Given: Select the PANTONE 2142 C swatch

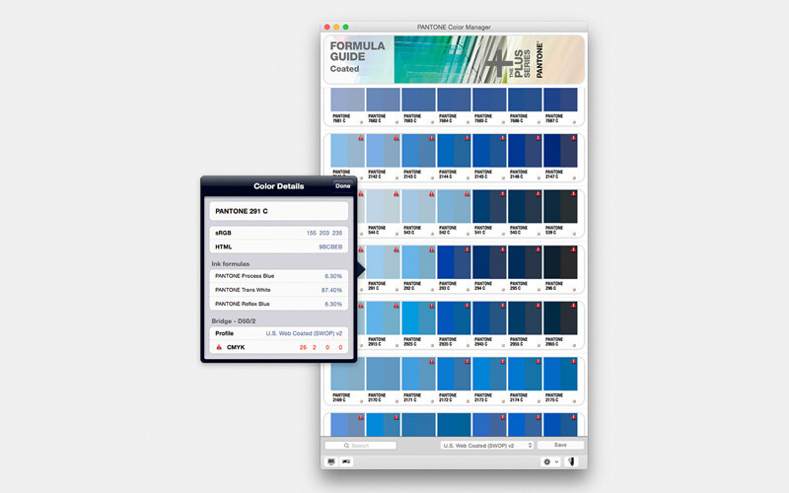Looking at the screenshot, I should pos(383,151).
